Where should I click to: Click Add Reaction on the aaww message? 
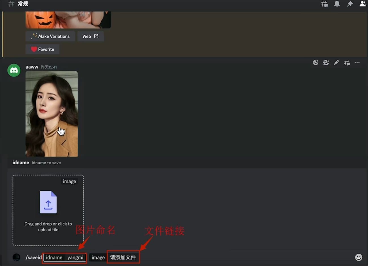[316, 63]
